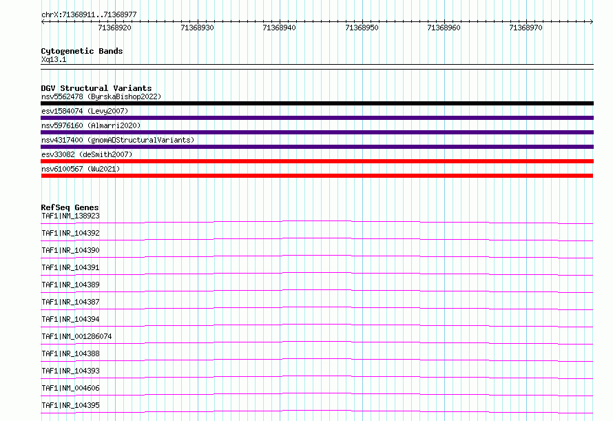The width and height of the screenshot is (613, 421).
Task: Click the red nsv6100567 variant bar
Action: [317, 176]
